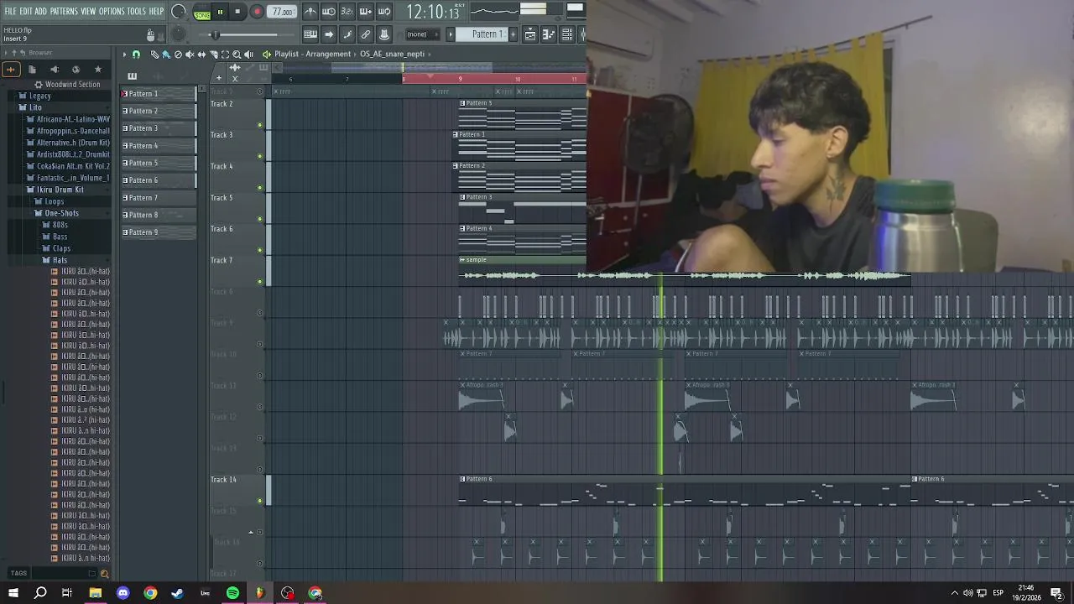Select 'Pattern 9' in the pattern picker list
The width and height of the screenshot is (1074, 604).
pyautogui.click(x=159, y=232)
